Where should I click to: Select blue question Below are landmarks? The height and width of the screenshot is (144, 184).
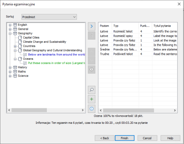coord(56,55)
